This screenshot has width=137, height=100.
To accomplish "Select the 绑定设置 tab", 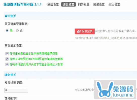I will point(68,4).
